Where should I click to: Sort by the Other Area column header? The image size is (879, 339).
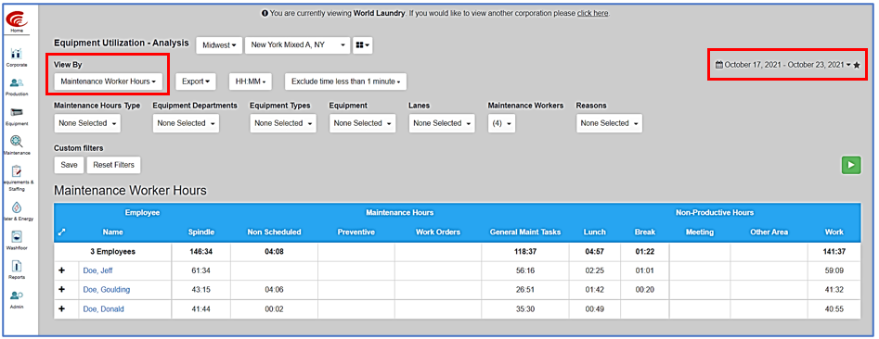[x=769, y=232]
